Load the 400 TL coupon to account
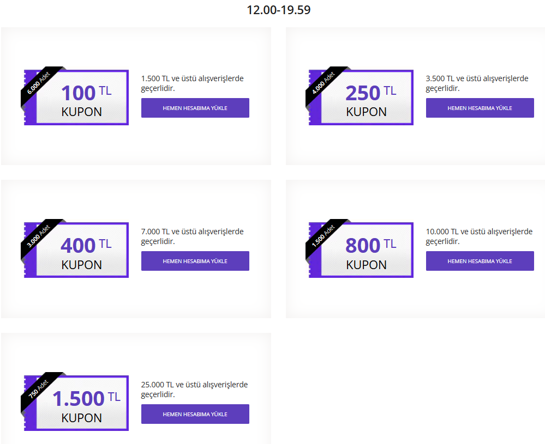Screen dimensions: 545x444 point(195,261)
